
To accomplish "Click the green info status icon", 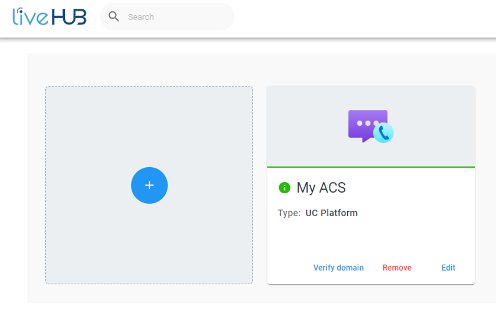I will click(x=285, y=188).
